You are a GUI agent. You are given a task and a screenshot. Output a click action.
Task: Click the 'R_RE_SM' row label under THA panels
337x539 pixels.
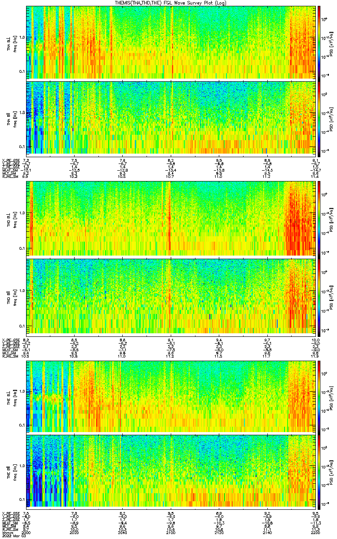(10, 177)
